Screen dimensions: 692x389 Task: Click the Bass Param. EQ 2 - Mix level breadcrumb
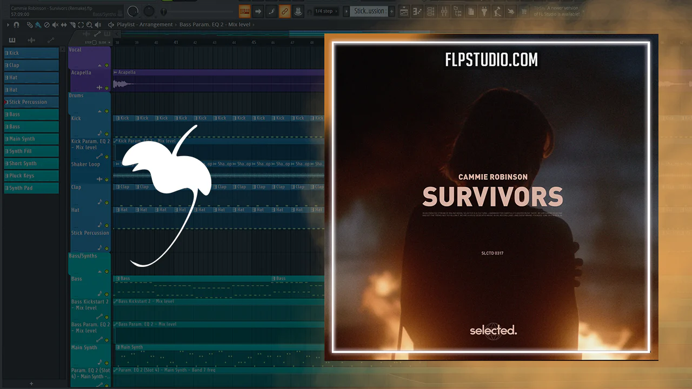pyautogui.click(x=215, y=24)
